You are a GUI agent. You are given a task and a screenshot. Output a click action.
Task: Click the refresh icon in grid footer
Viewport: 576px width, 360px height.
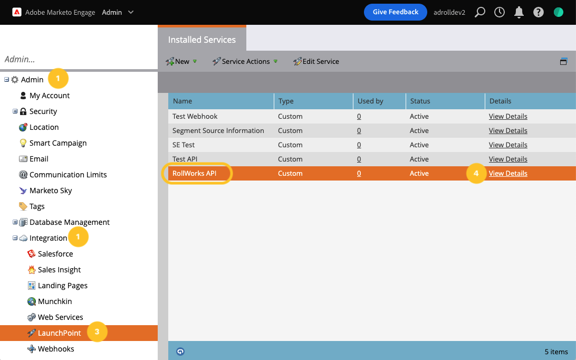pos(180,351)
